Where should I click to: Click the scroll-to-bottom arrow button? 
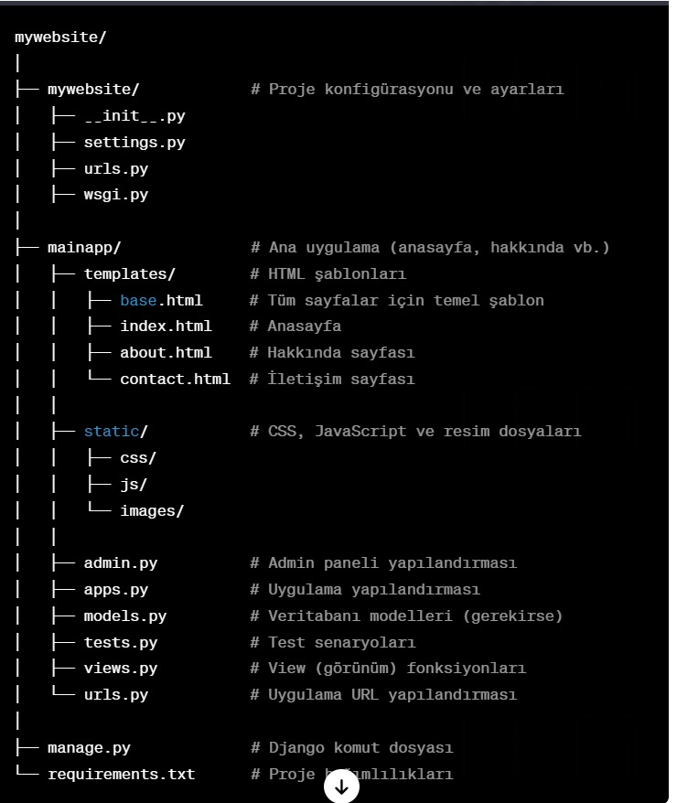(x=341, y=787)
